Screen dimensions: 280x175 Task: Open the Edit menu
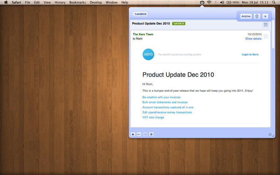pos(37,2)
